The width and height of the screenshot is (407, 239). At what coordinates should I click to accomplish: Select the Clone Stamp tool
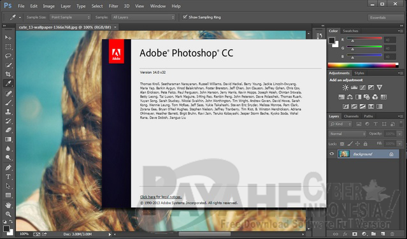pos(8,112)
